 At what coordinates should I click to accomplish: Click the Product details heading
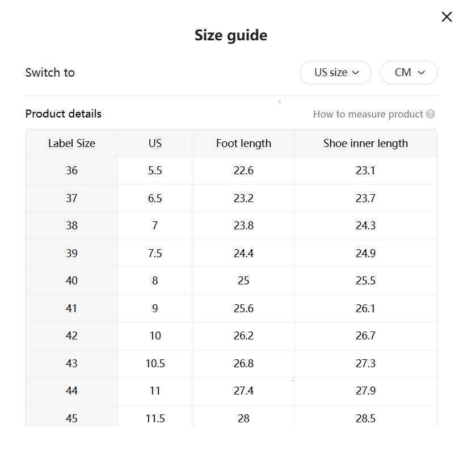tap(64, 114)
